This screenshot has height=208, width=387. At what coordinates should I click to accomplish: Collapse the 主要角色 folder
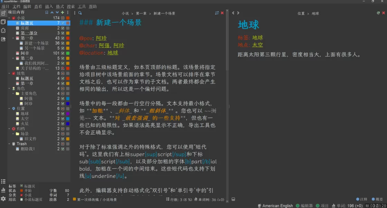[x=13, y=93]
